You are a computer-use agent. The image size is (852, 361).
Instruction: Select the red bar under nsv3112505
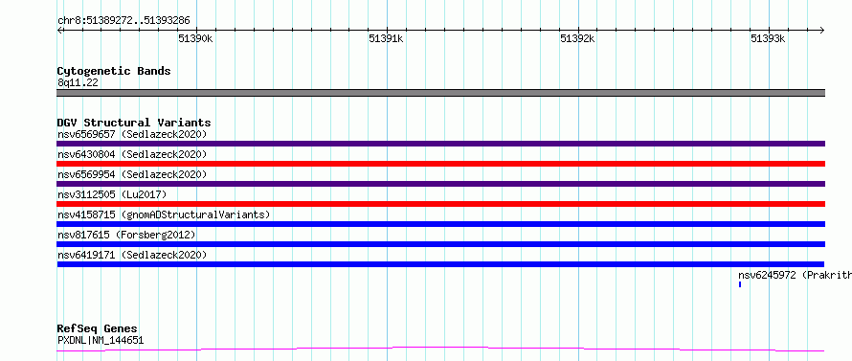click(441, 204)
